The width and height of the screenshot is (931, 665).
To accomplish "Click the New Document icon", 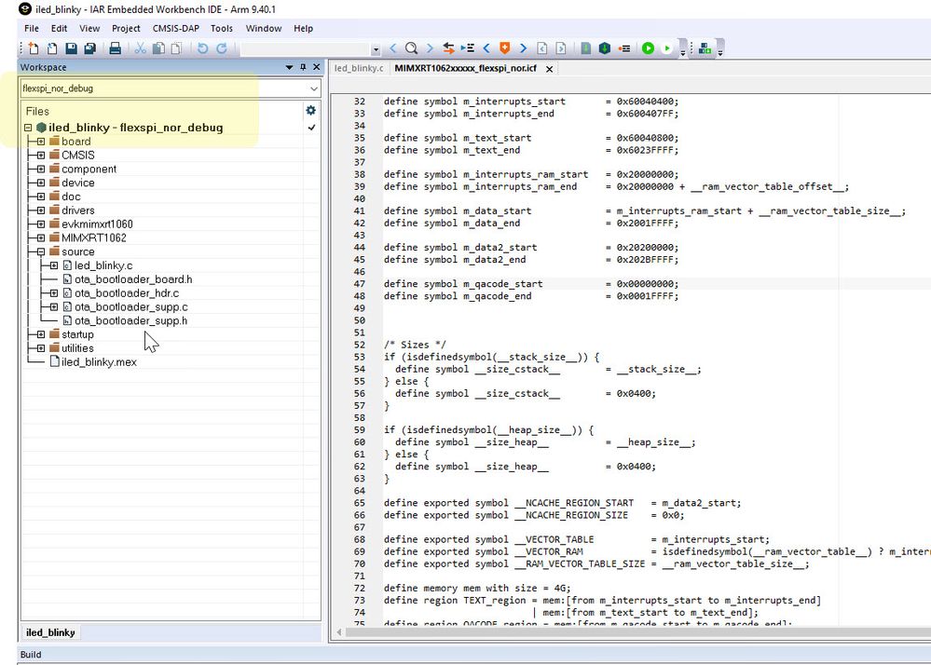I will tap(34, 48).
